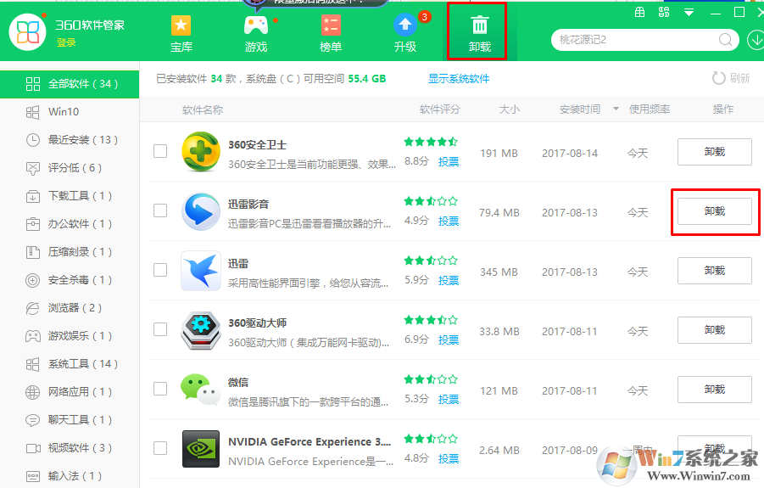Tick the checkbox for 360安全卫士

click(x=160, y=151)
